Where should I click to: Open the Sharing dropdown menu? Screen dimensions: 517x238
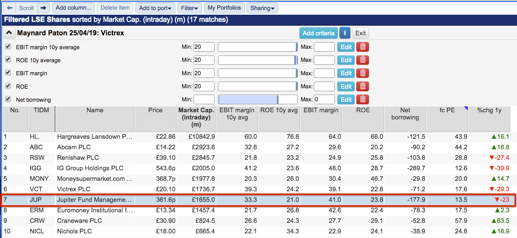262,8
